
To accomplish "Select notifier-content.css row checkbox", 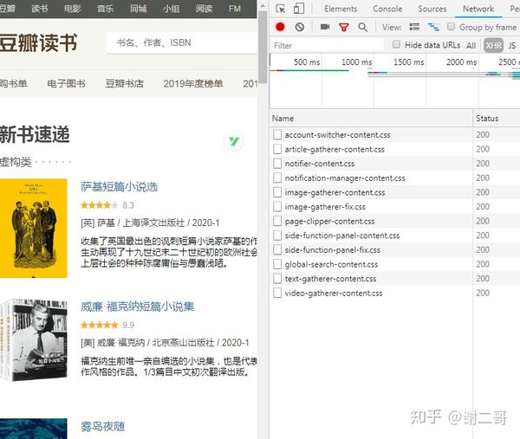I will 277,164.
